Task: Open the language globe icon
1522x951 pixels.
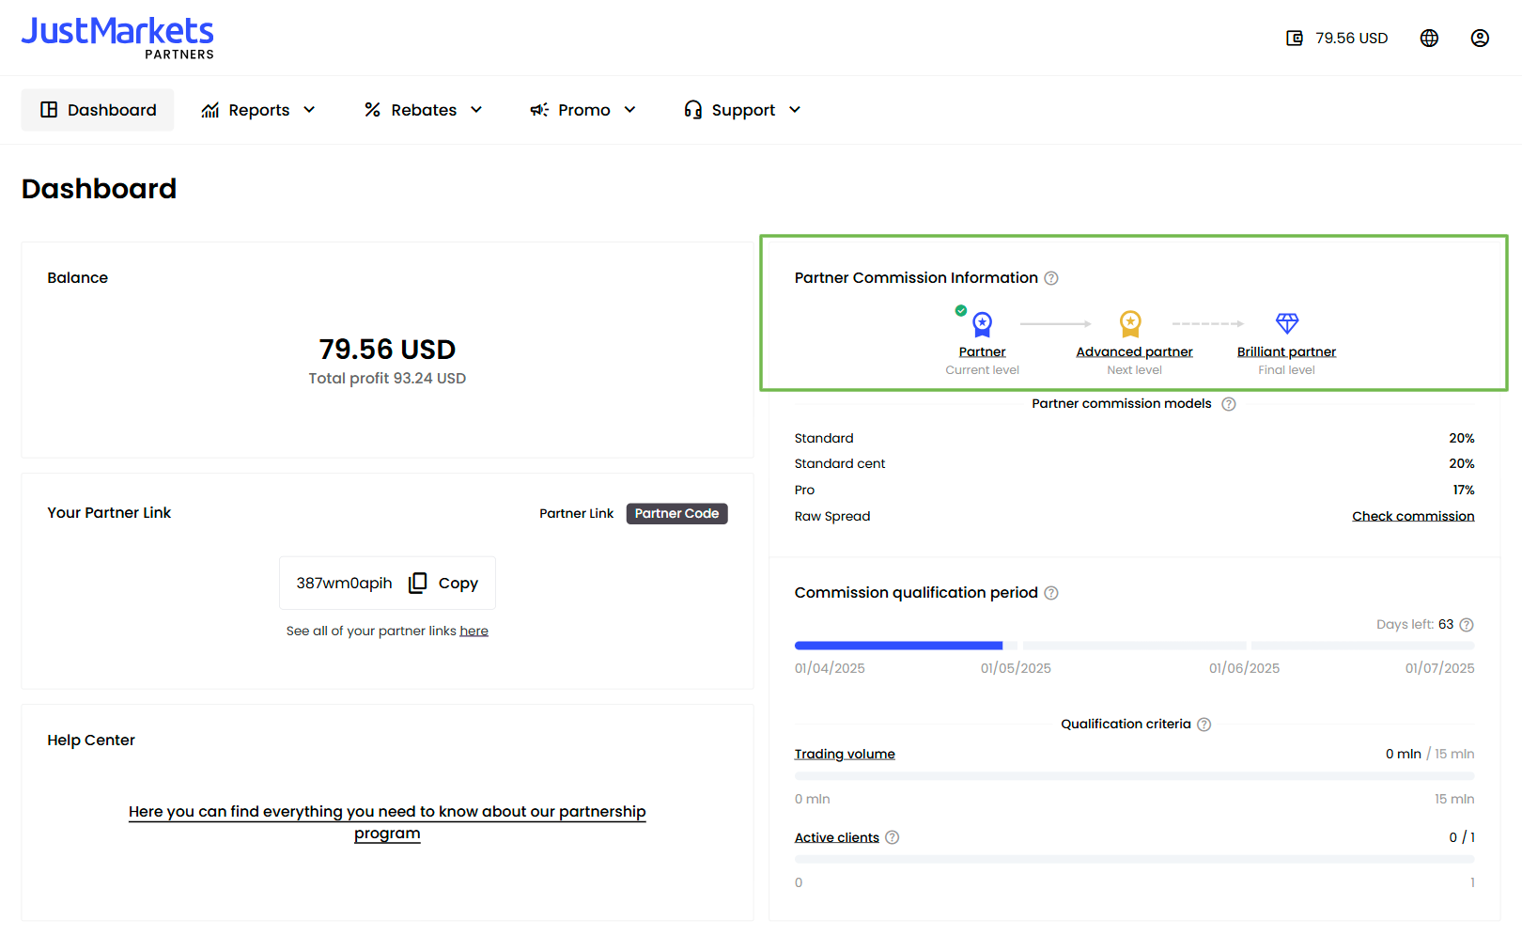Action: point(1429,39)
